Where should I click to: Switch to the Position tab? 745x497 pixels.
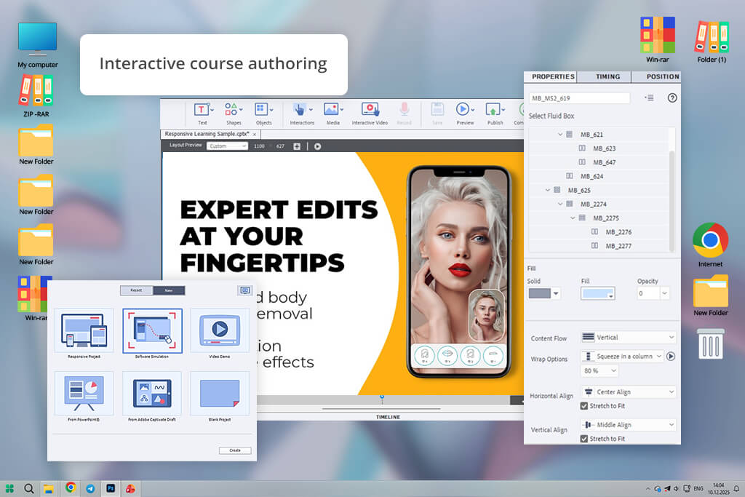[662, 76]
